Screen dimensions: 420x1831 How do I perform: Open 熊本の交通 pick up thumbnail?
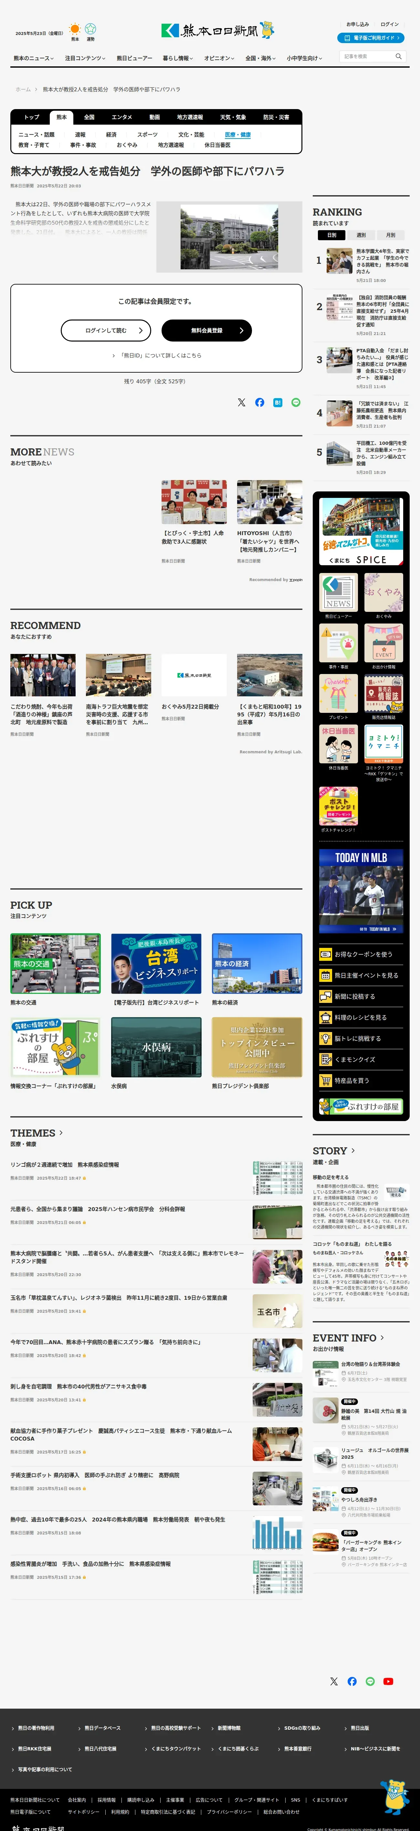coord(55,963)
